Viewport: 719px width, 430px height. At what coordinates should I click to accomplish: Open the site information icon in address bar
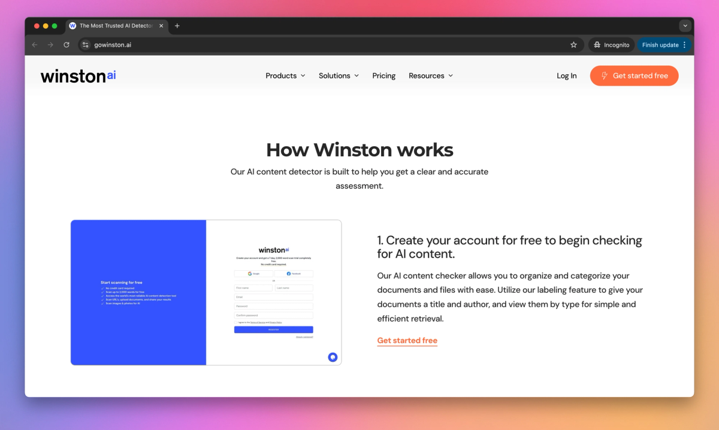pyautogui.click(x=85, y=45)
